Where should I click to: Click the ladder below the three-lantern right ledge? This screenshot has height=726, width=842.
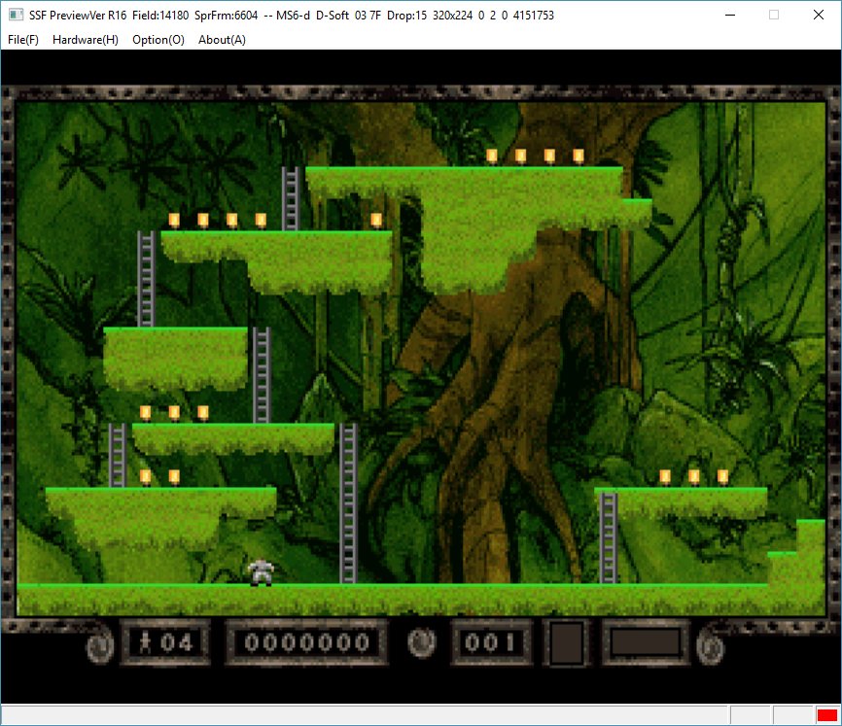tap(608, 537)
